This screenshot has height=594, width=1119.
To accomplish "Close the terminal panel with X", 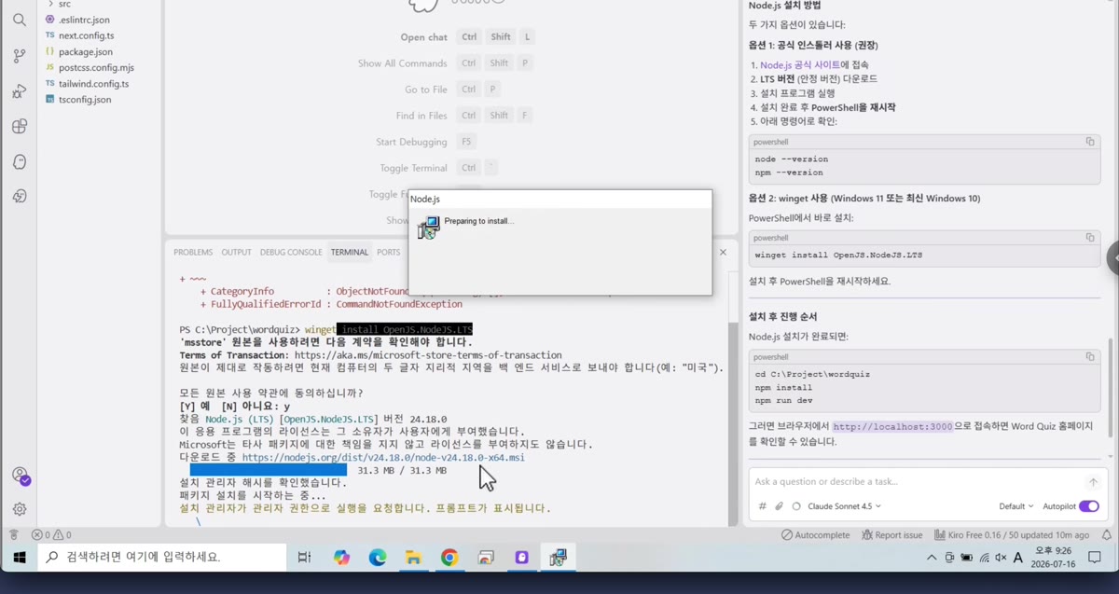I will 723,252.
